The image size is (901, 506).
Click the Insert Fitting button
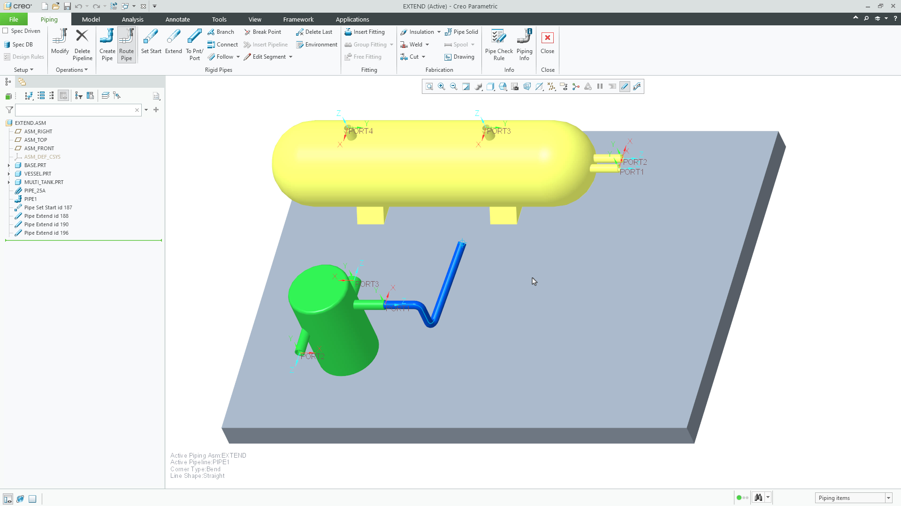365,32
